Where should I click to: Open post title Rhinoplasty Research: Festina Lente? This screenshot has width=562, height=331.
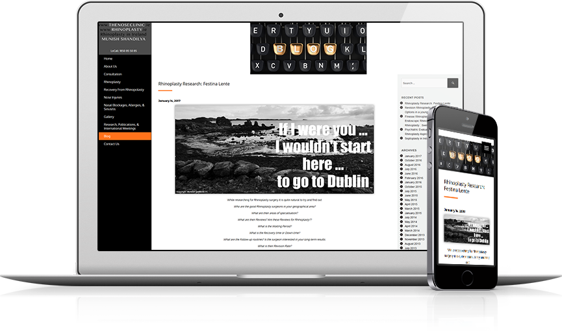(194, 84)
